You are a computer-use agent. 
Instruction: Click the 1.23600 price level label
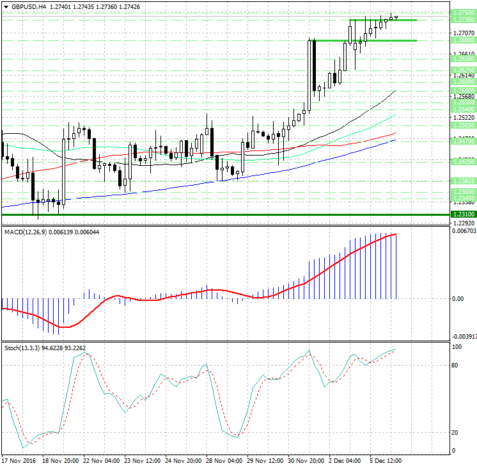(464, 191)
